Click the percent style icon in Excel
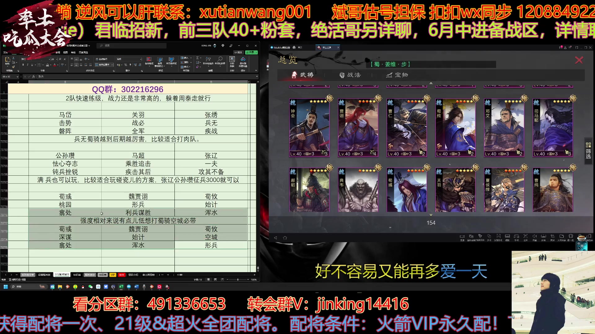 126,65
